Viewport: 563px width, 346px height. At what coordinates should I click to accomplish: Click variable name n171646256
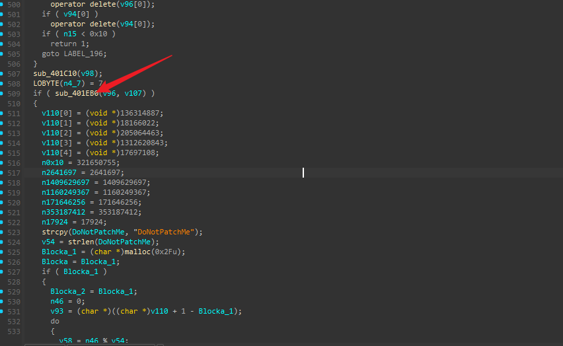(63, 203)
